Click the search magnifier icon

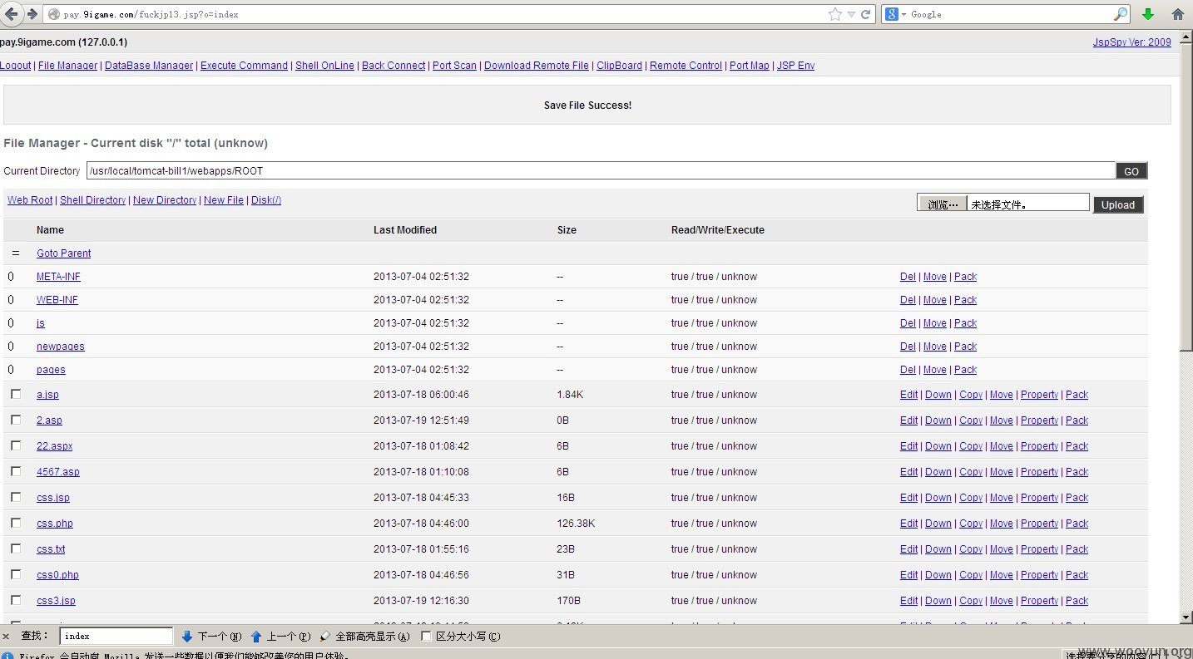[x=1121, y=14]
